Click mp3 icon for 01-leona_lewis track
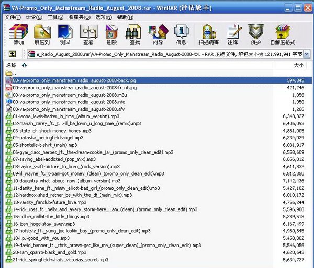Image resolution: width=314 pixels, height=268 pixels. (9, 116)
